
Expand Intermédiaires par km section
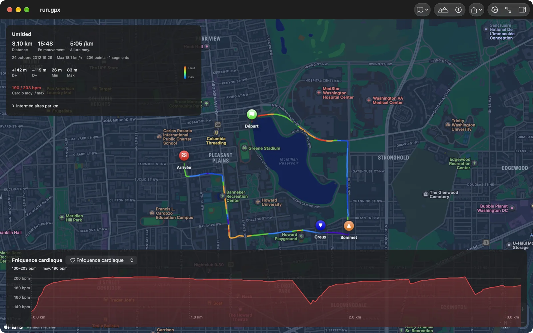(35, 106)
